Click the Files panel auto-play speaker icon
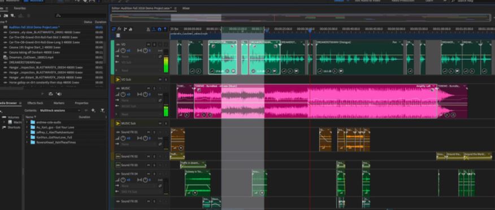This screenshot has width=495, height=210. (x=59, y=94)
